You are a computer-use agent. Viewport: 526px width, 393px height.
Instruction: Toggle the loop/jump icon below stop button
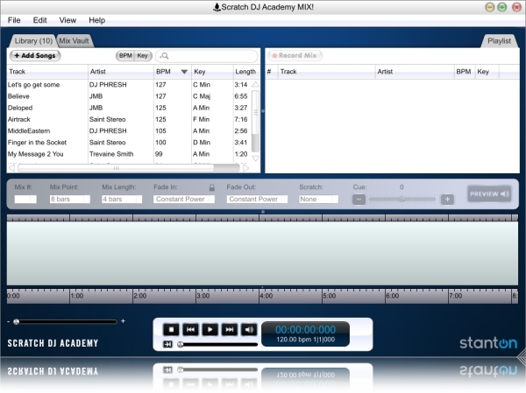167,344
